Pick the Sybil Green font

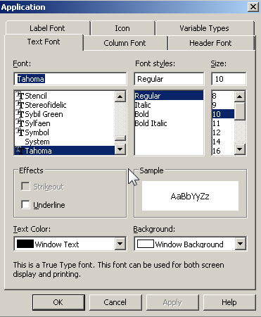point(65,114)
